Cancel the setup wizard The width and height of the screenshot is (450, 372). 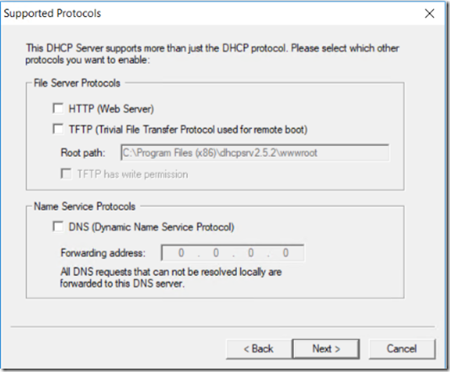(402, 349)
